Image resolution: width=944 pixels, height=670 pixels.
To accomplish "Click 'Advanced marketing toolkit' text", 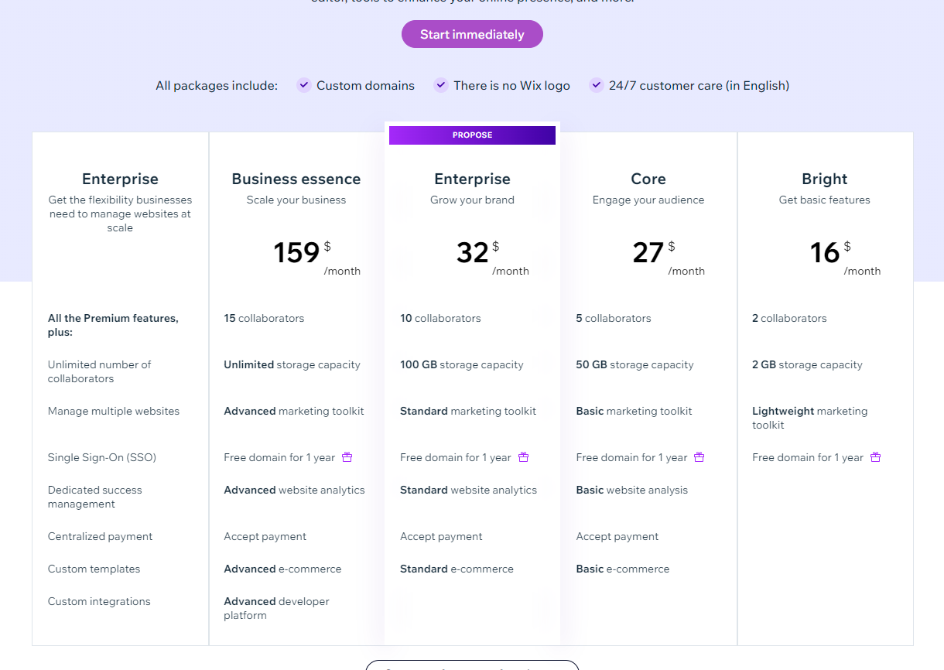I will coord(294,411).
